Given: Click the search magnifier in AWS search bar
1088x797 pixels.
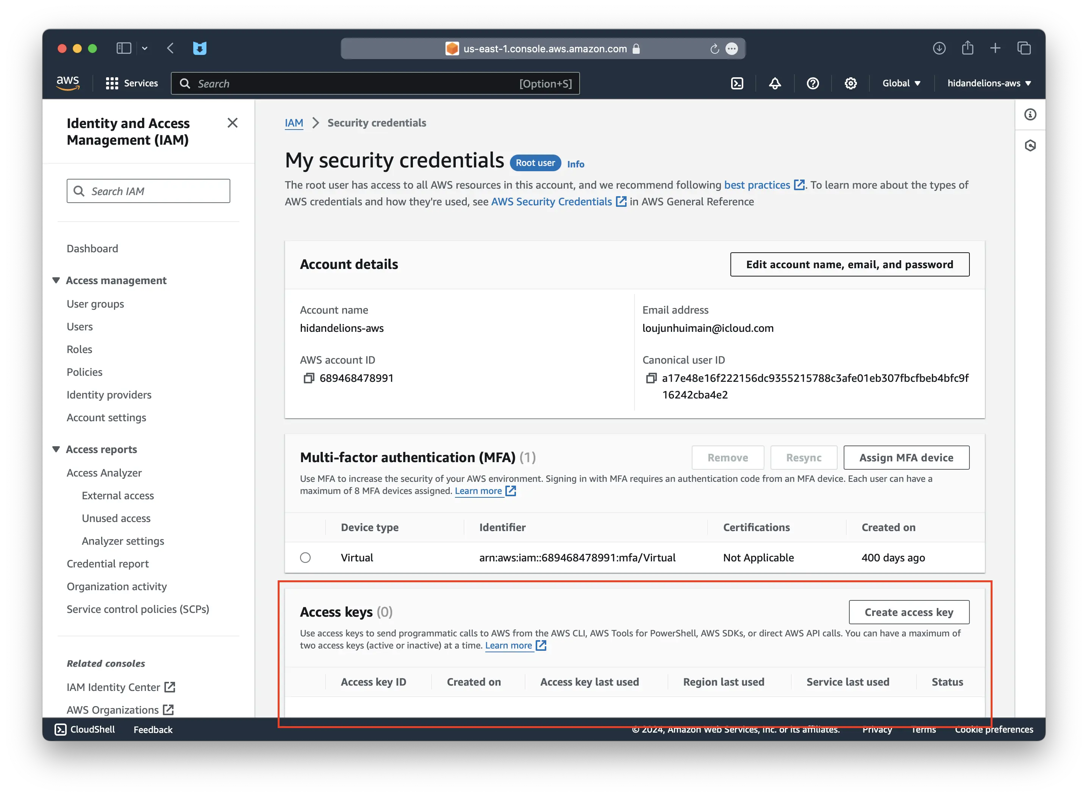Looking at the screenshot, I should [x=185, y=83].
